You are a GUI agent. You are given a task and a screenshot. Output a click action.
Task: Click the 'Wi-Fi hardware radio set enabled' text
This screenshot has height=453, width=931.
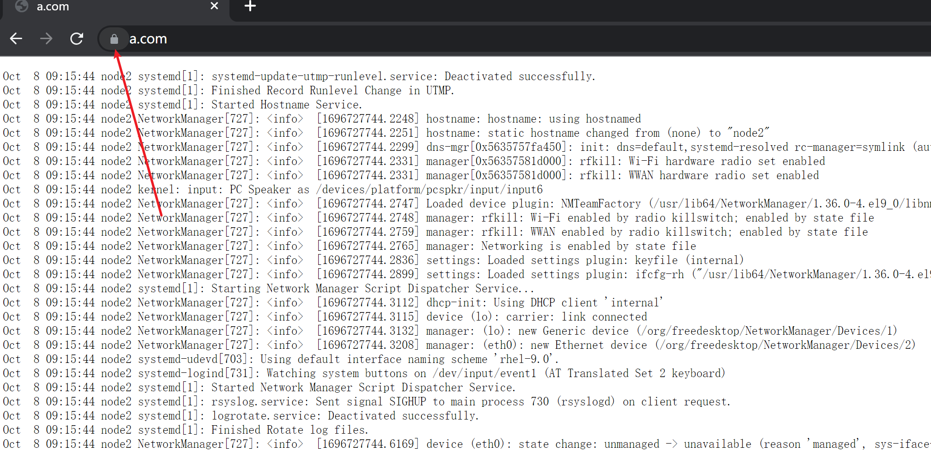[727, 161]
